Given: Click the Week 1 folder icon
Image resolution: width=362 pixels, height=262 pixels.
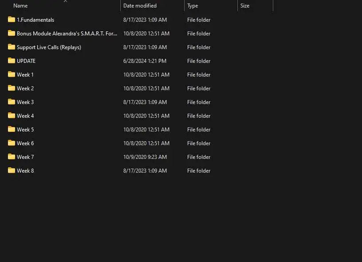Looking at the screenshot, I should click(12, 74).
